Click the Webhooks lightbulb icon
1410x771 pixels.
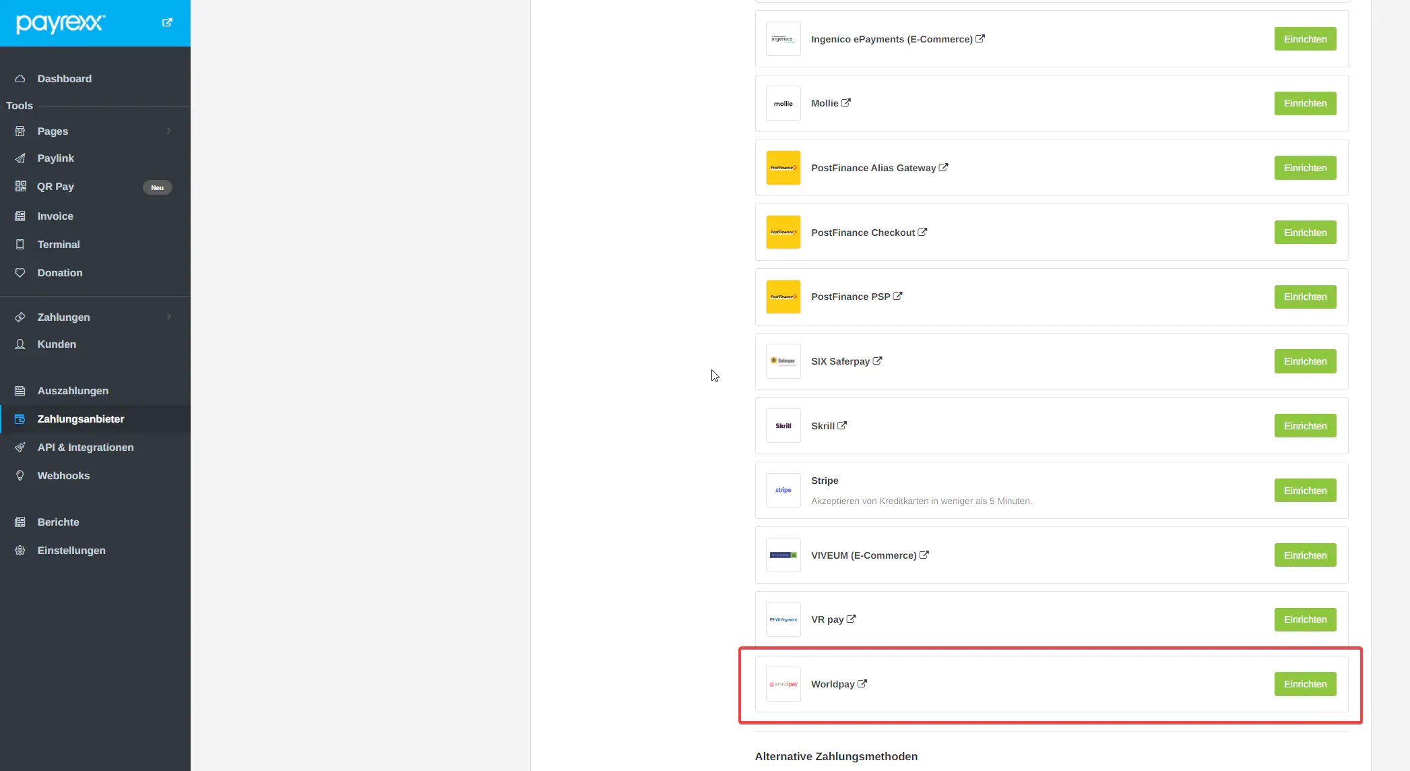[20, 476]
